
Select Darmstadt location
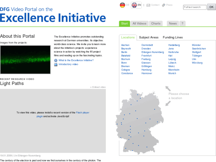tap(147, 45)
